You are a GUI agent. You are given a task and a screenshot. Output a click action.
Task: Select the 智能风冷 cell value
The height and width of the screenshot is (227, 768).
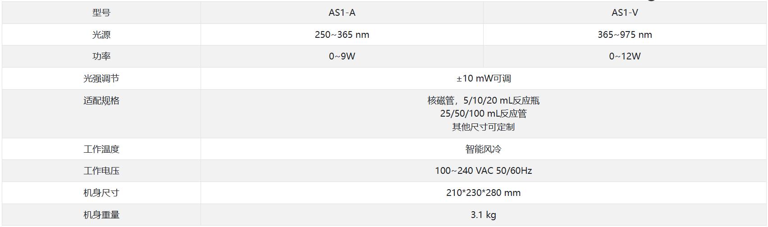tap(483, 149)
